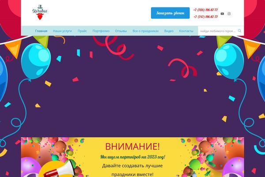Click the megaphone image in banner

59,169
